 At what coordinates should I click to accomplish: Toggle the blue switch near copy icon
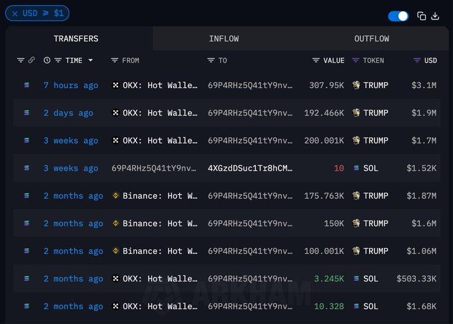coord(398,16)
